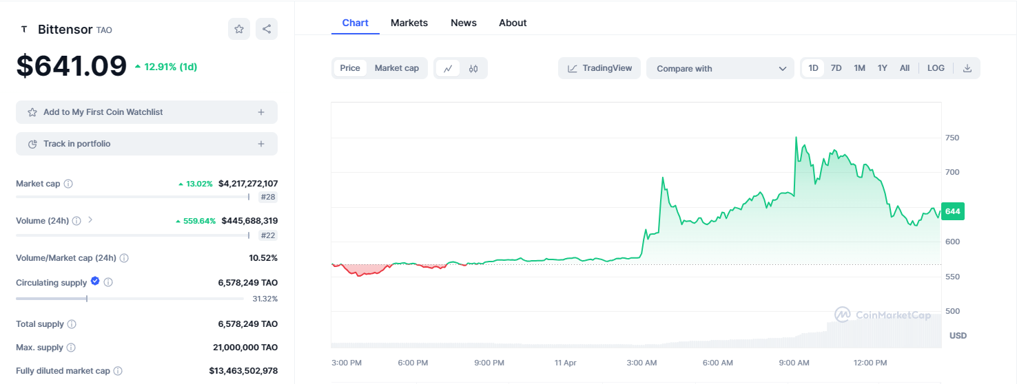The image size is (1017, 384).
Task: Click the 750 y-axis label
Action: click(x=952, y=138)
